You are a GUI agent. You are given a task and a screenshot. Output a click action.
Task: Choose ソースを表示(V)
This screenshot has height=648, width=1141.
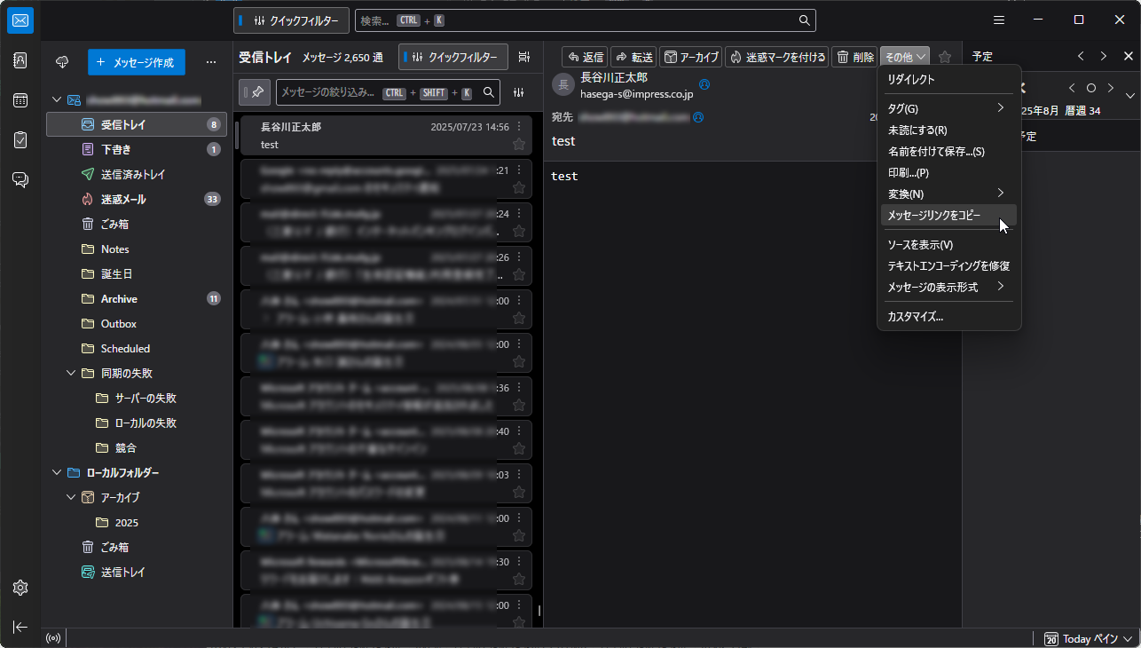947,244
